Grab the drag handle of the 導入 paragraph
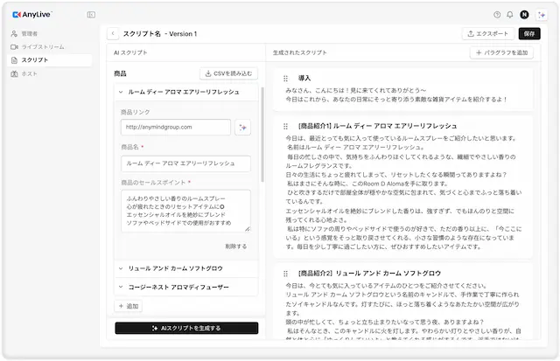 tap(285, 79)
